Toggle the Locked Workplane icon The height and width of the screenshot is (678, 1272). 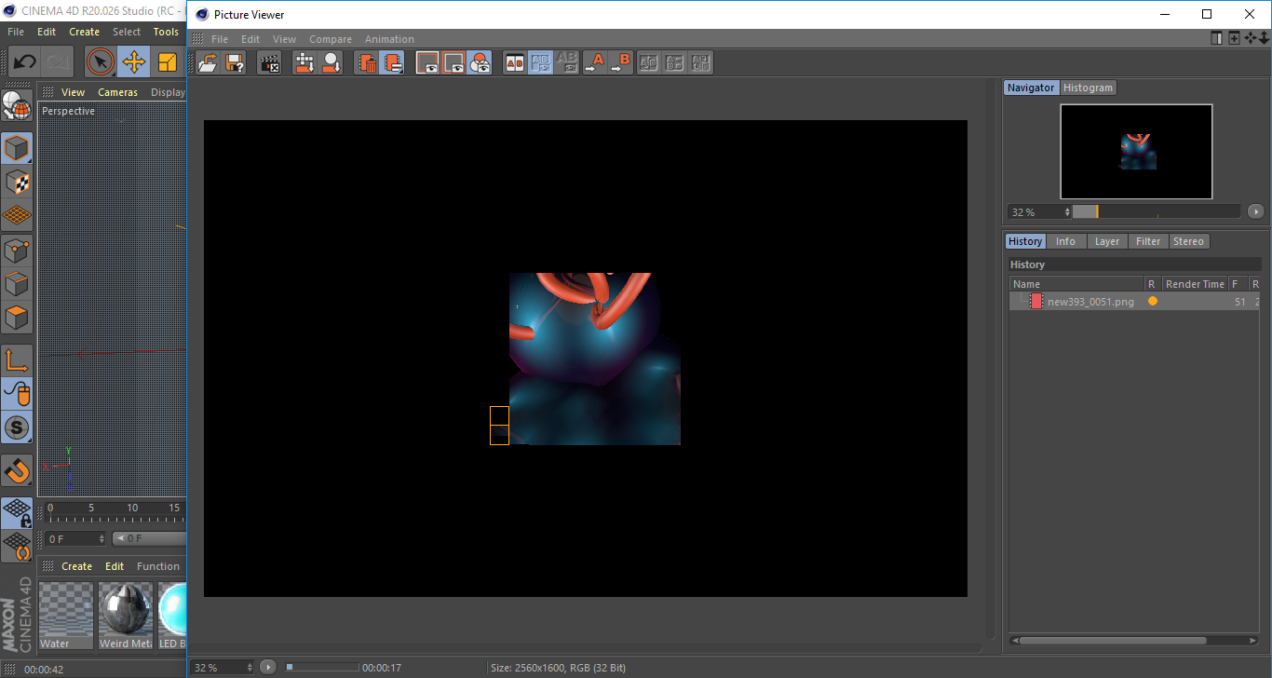tap(17, 513)
